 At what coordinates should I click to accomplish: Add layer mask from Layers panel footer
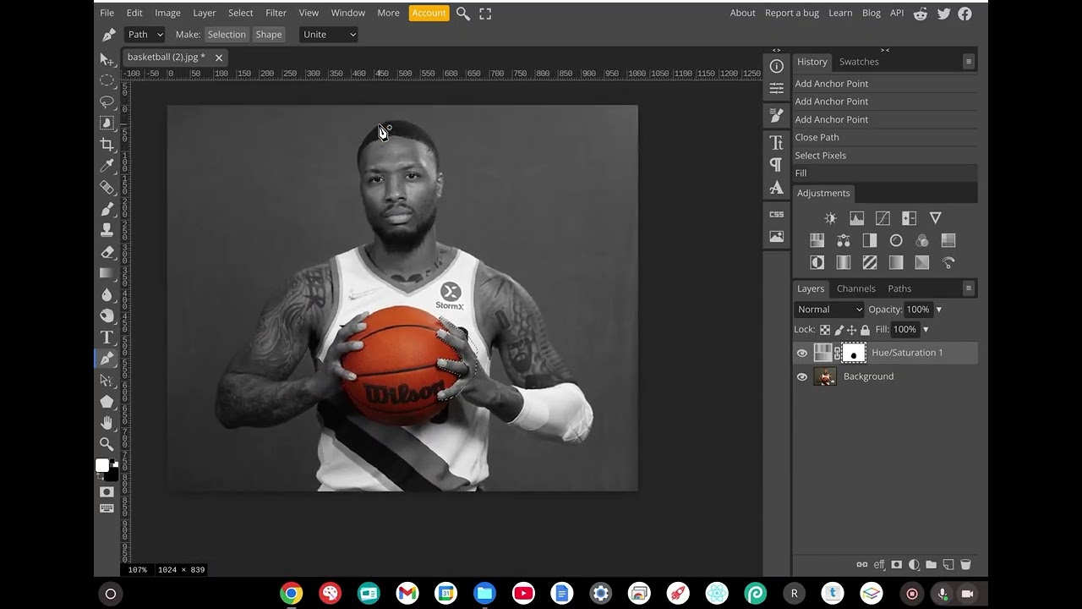pos(896,565)
